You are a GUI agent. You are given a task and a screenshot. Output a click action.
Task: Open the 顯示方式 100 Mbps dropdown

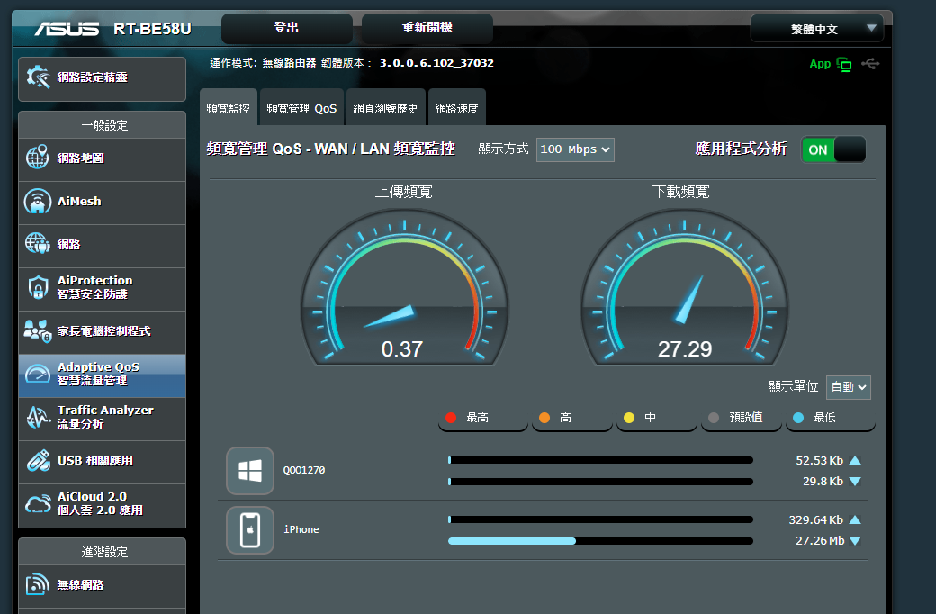(575, 149)
